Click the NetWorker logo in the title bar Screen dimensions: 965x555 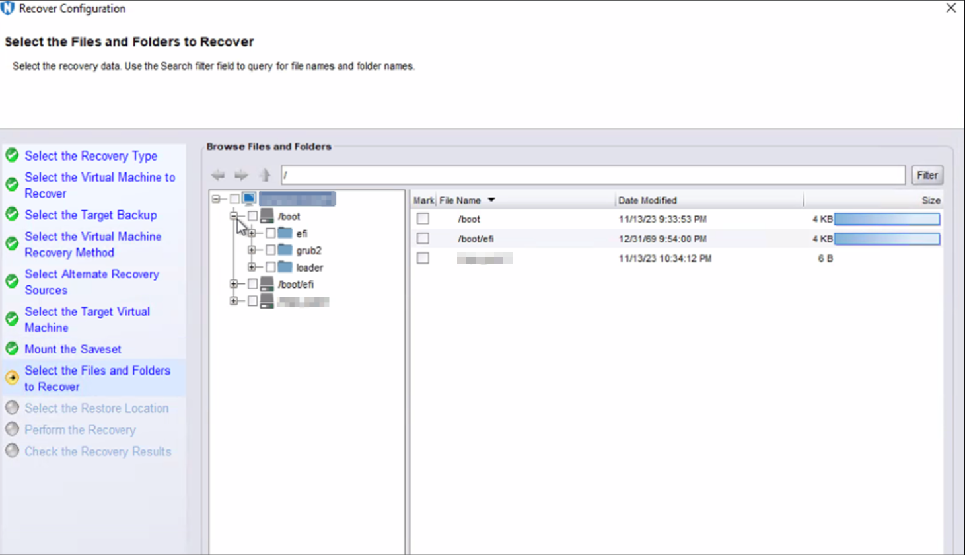(8, 8)
